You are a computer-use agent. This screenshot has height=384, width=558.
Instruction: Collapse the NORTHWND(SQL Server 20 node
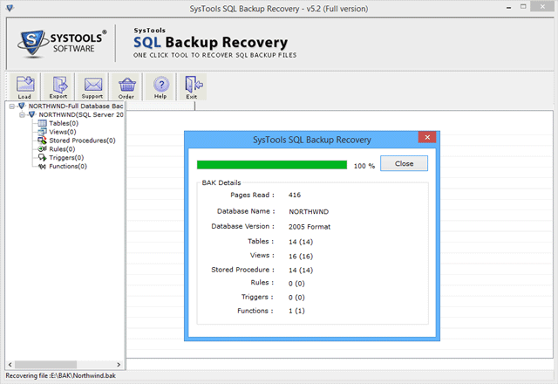[22, 114]
